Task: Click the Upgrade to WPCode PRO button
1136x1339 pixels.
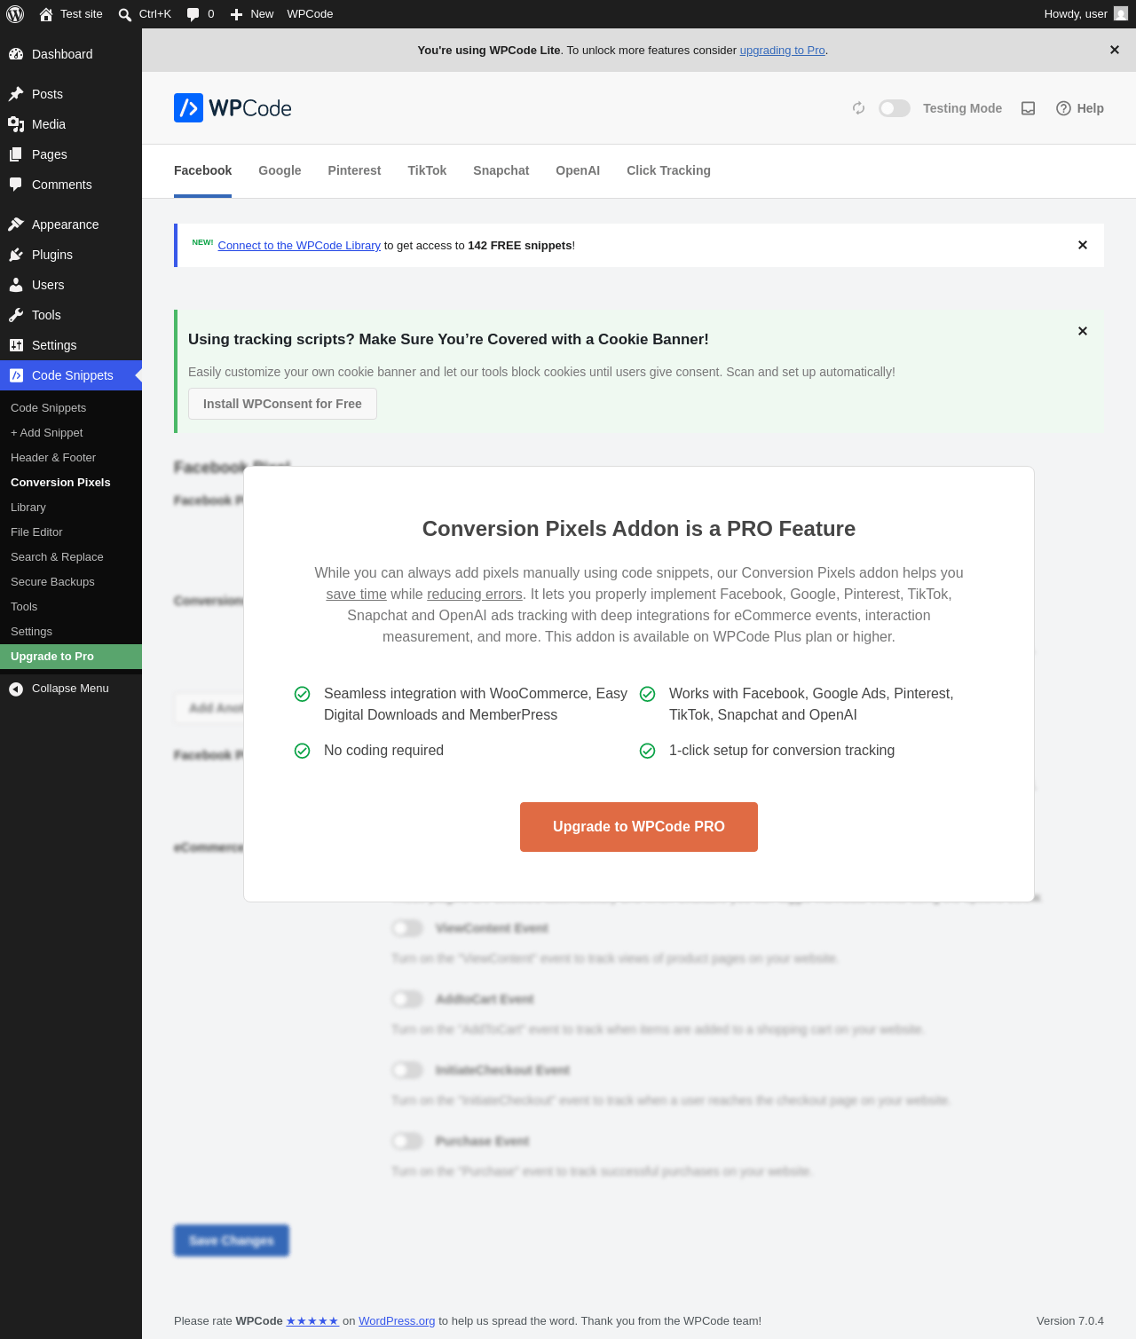Action: coord(639,827)
